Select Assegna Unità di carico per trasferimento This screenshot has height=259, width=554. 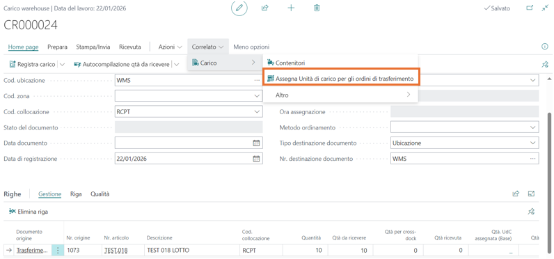(x=340, y=79)
